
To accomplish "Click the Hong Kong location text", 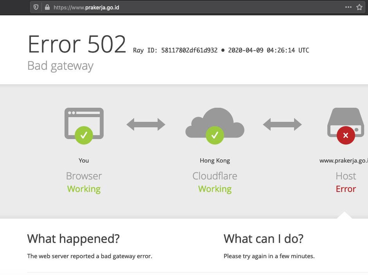I will click(215, 160).
